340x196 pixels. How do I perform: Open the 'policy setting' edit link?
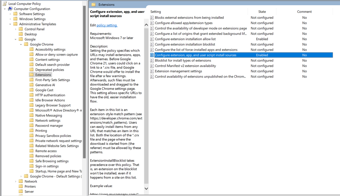click(107, 25)
